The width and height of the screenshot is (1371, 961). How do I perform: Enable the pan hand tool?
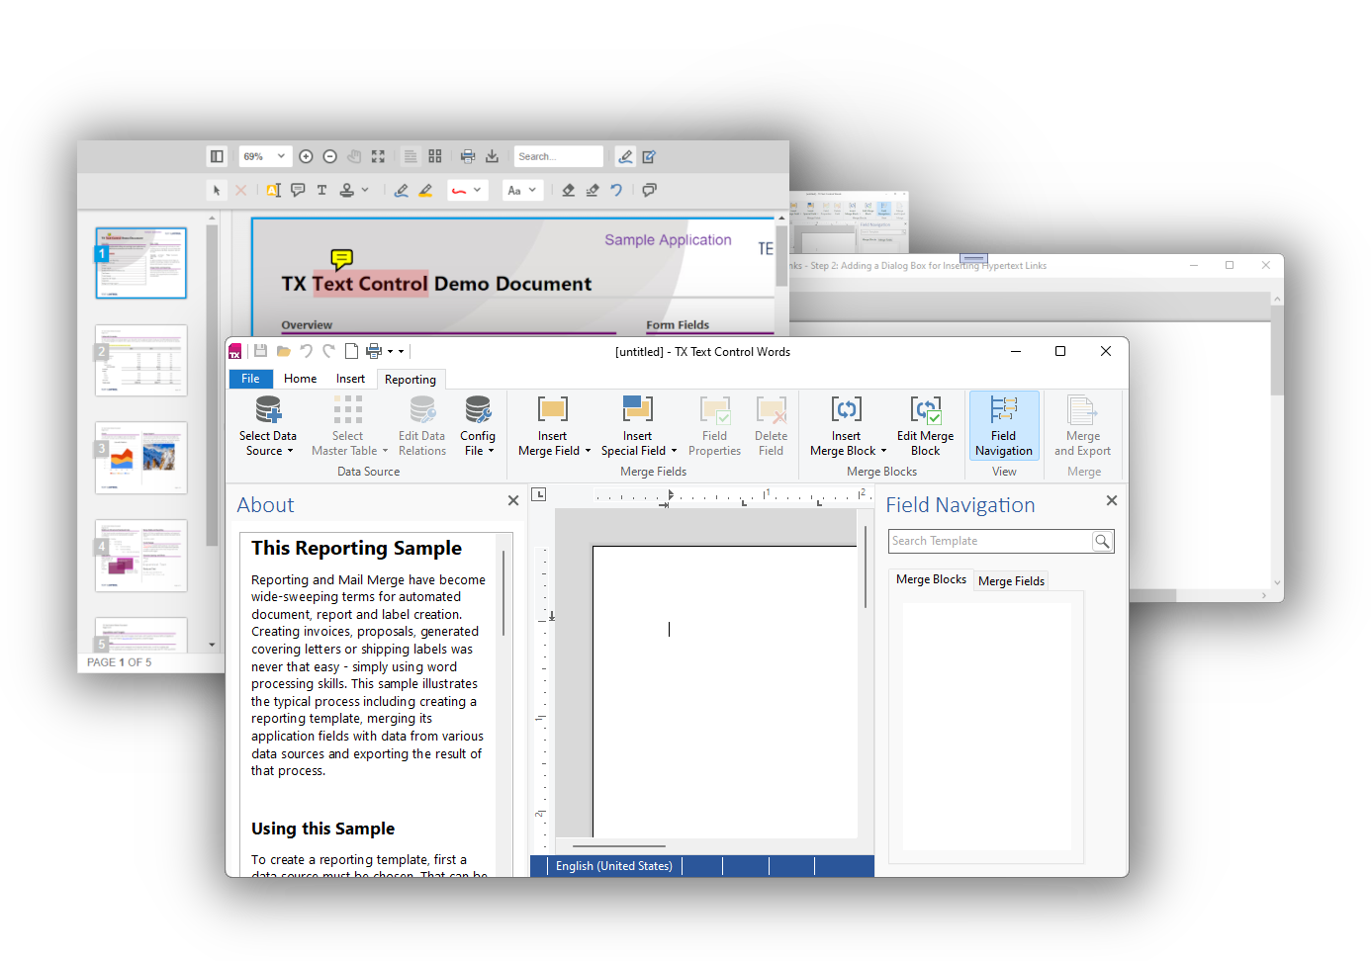coord(354,156)
